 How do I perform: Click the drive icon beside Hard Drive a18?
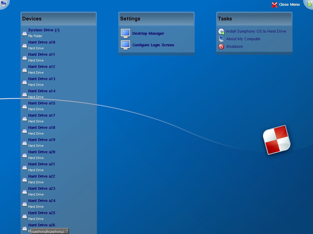(24, 131)
